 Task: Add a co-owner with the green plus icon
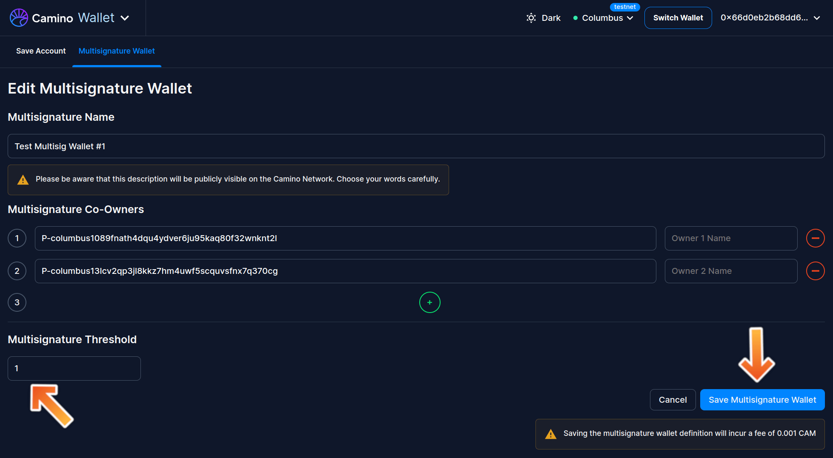click(x=429, y=302)
